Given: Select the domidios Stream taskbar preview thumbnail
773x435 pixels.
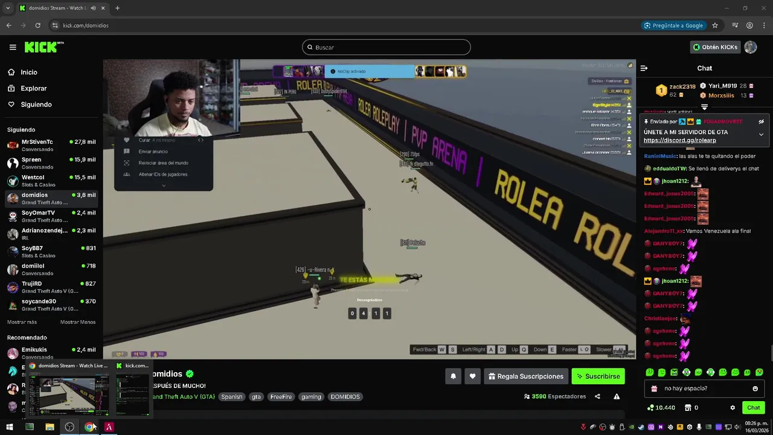Looking at the screenshot, I should point(69,390).
